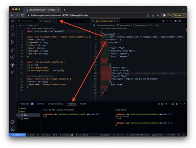This screenshot has width=196, height=148.
Task: Share this page from address bar
Action: tap(153, 15)
